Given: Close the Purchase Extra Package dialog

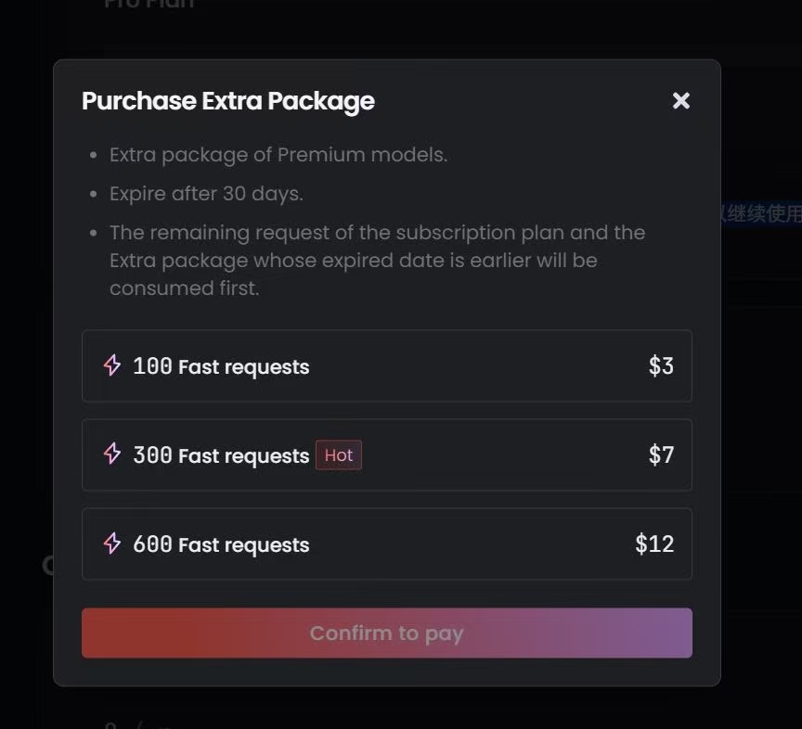Looking at the screenshot, I should coord(680,101).
